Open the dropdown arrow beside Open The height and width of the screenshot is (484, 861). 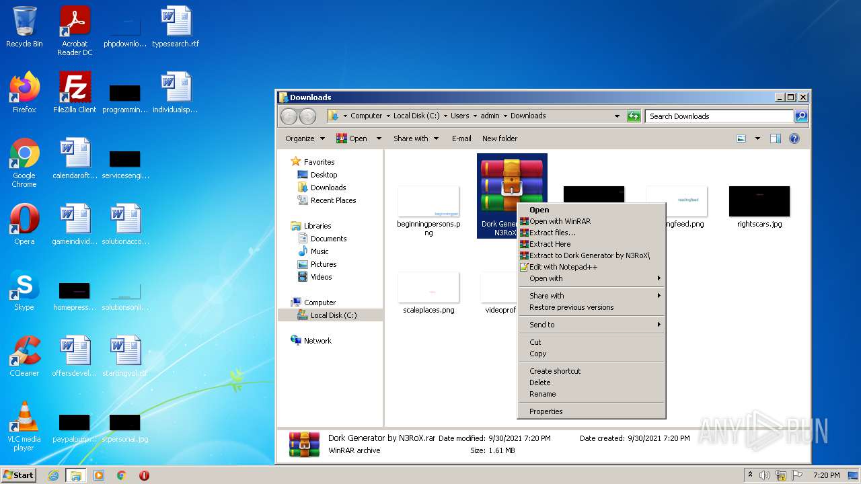(x=379, y=138)
